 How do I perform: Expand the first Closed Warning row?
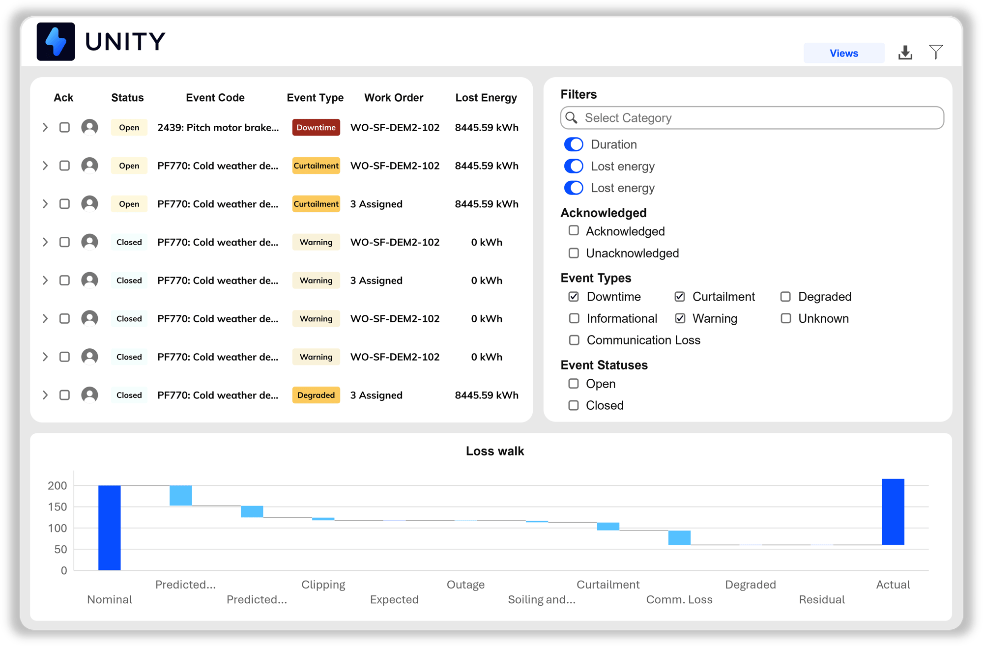[45, 242]
